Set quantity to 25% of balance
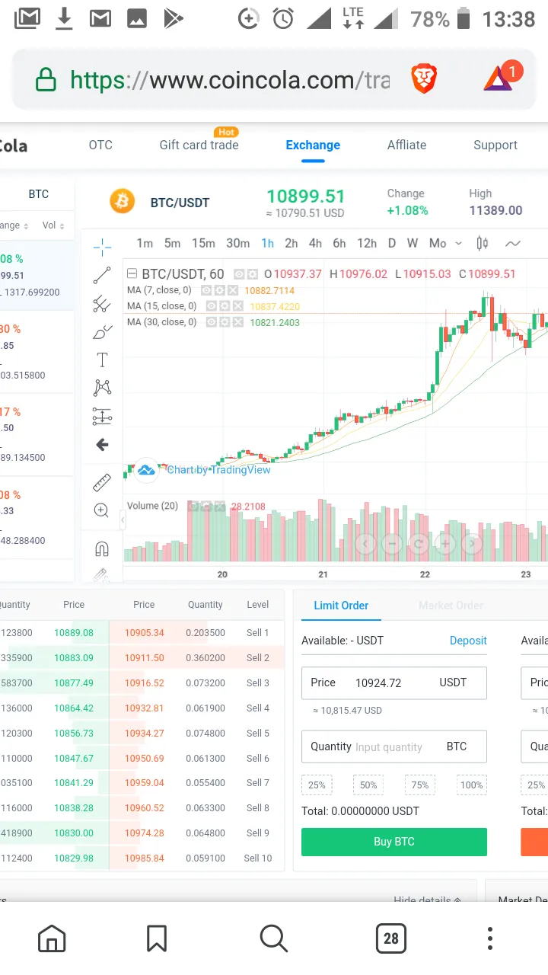548x975 pixels. pos(317,785)
